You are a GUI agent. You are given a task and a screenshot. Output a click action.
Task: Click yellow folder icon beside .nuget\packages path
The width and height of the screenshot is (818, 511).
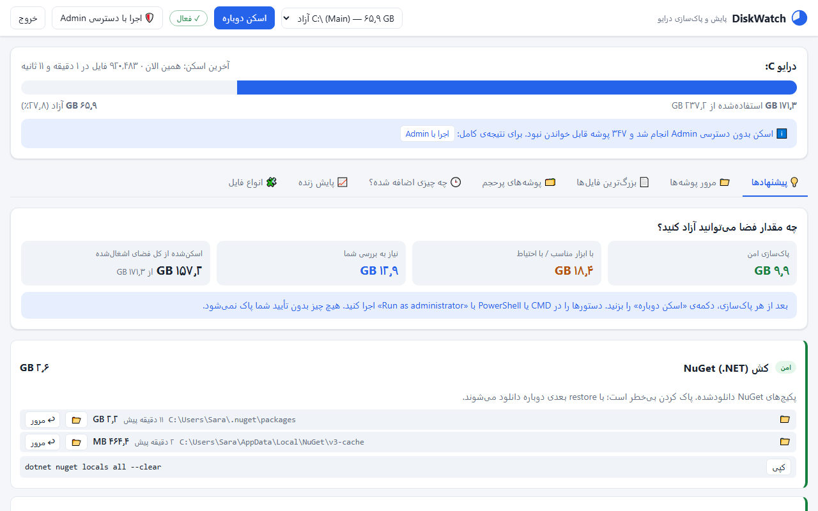(x=785, y=420)
